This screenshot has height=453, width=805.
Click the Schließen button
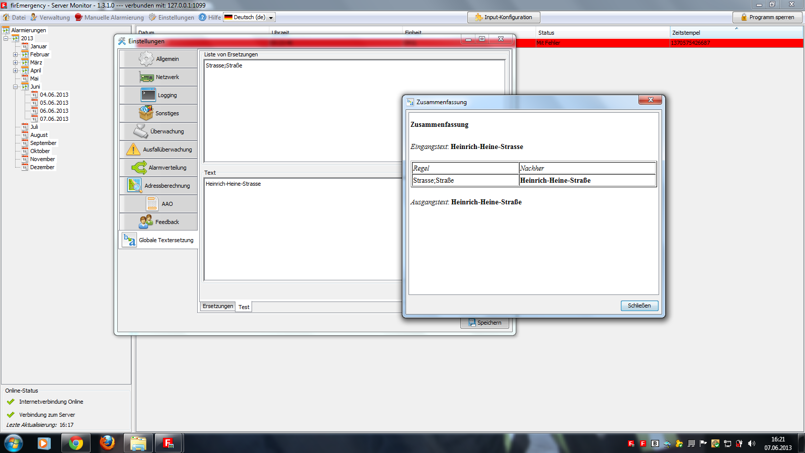[639, 306]
